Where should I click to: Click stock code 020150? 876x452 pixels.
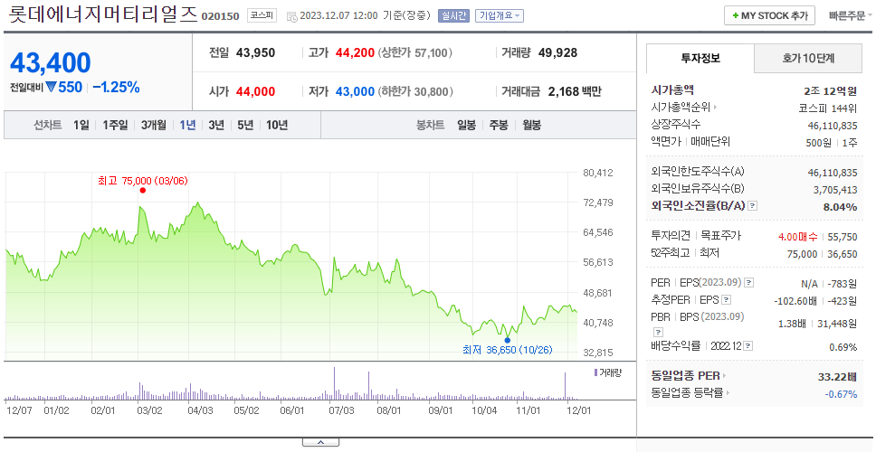click(220, 16)
